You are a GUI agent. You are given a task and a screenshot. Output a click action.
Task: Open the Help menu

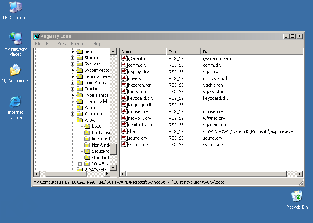97,44
